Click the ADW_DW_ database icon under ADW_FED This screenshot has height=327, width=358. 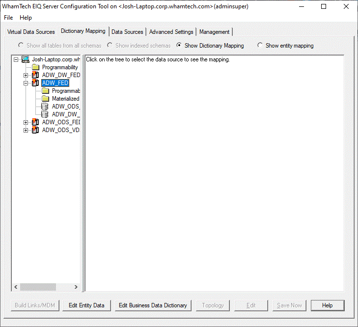click(45, 114)
